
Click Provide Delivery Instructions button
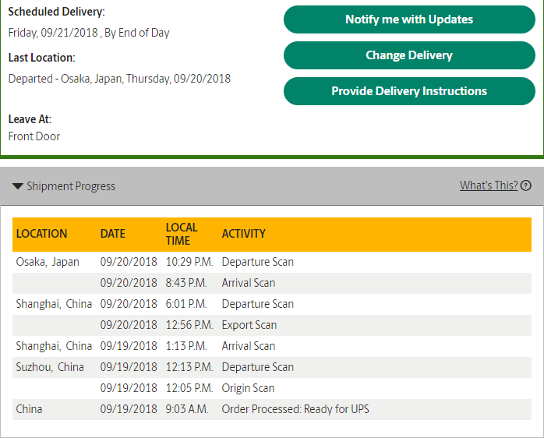(409, 91)
